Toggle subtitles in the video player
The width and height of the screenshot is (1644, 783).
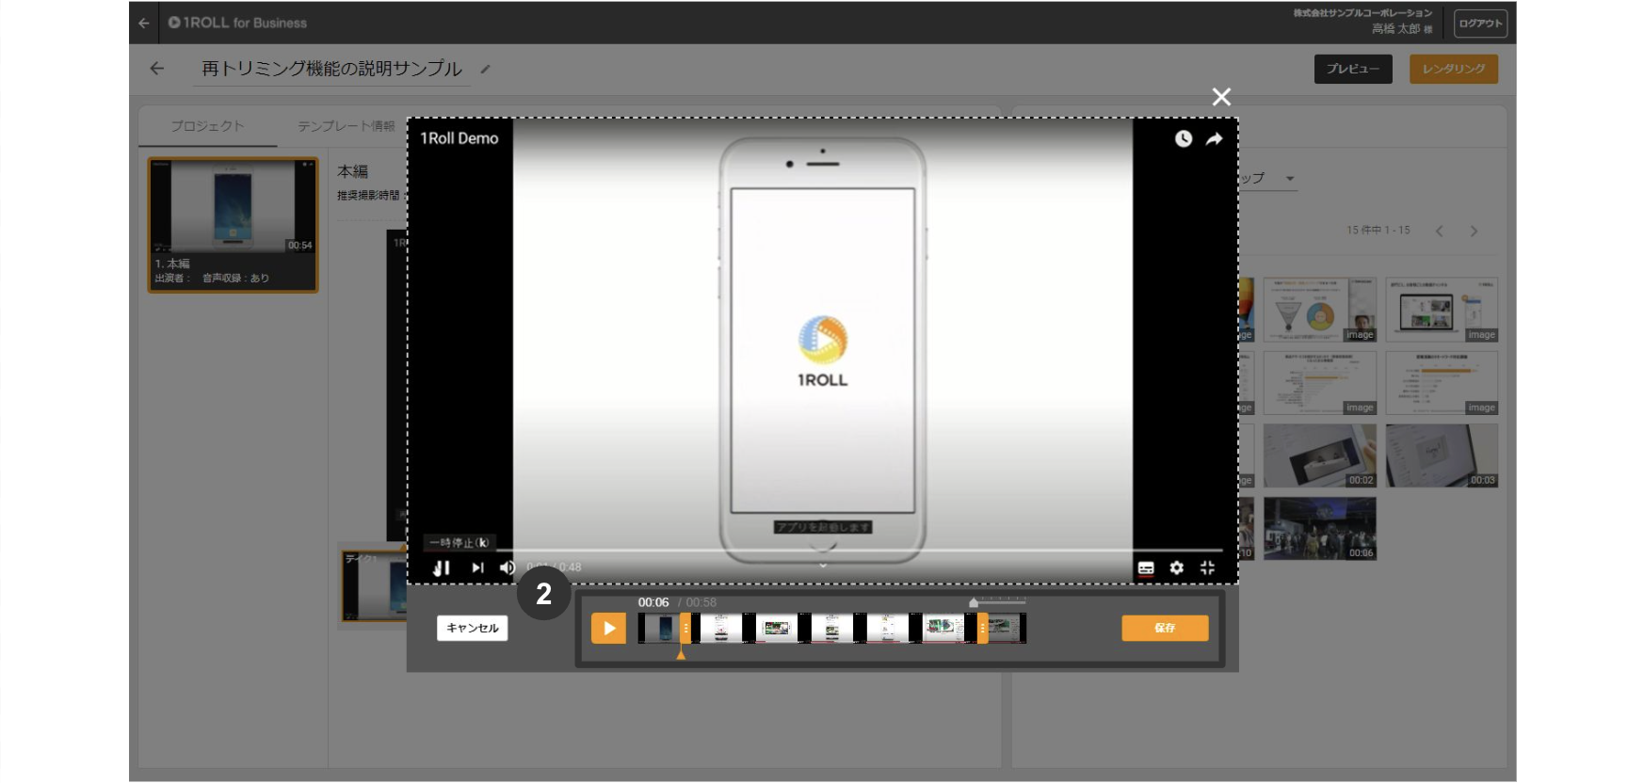point(1146,567)
